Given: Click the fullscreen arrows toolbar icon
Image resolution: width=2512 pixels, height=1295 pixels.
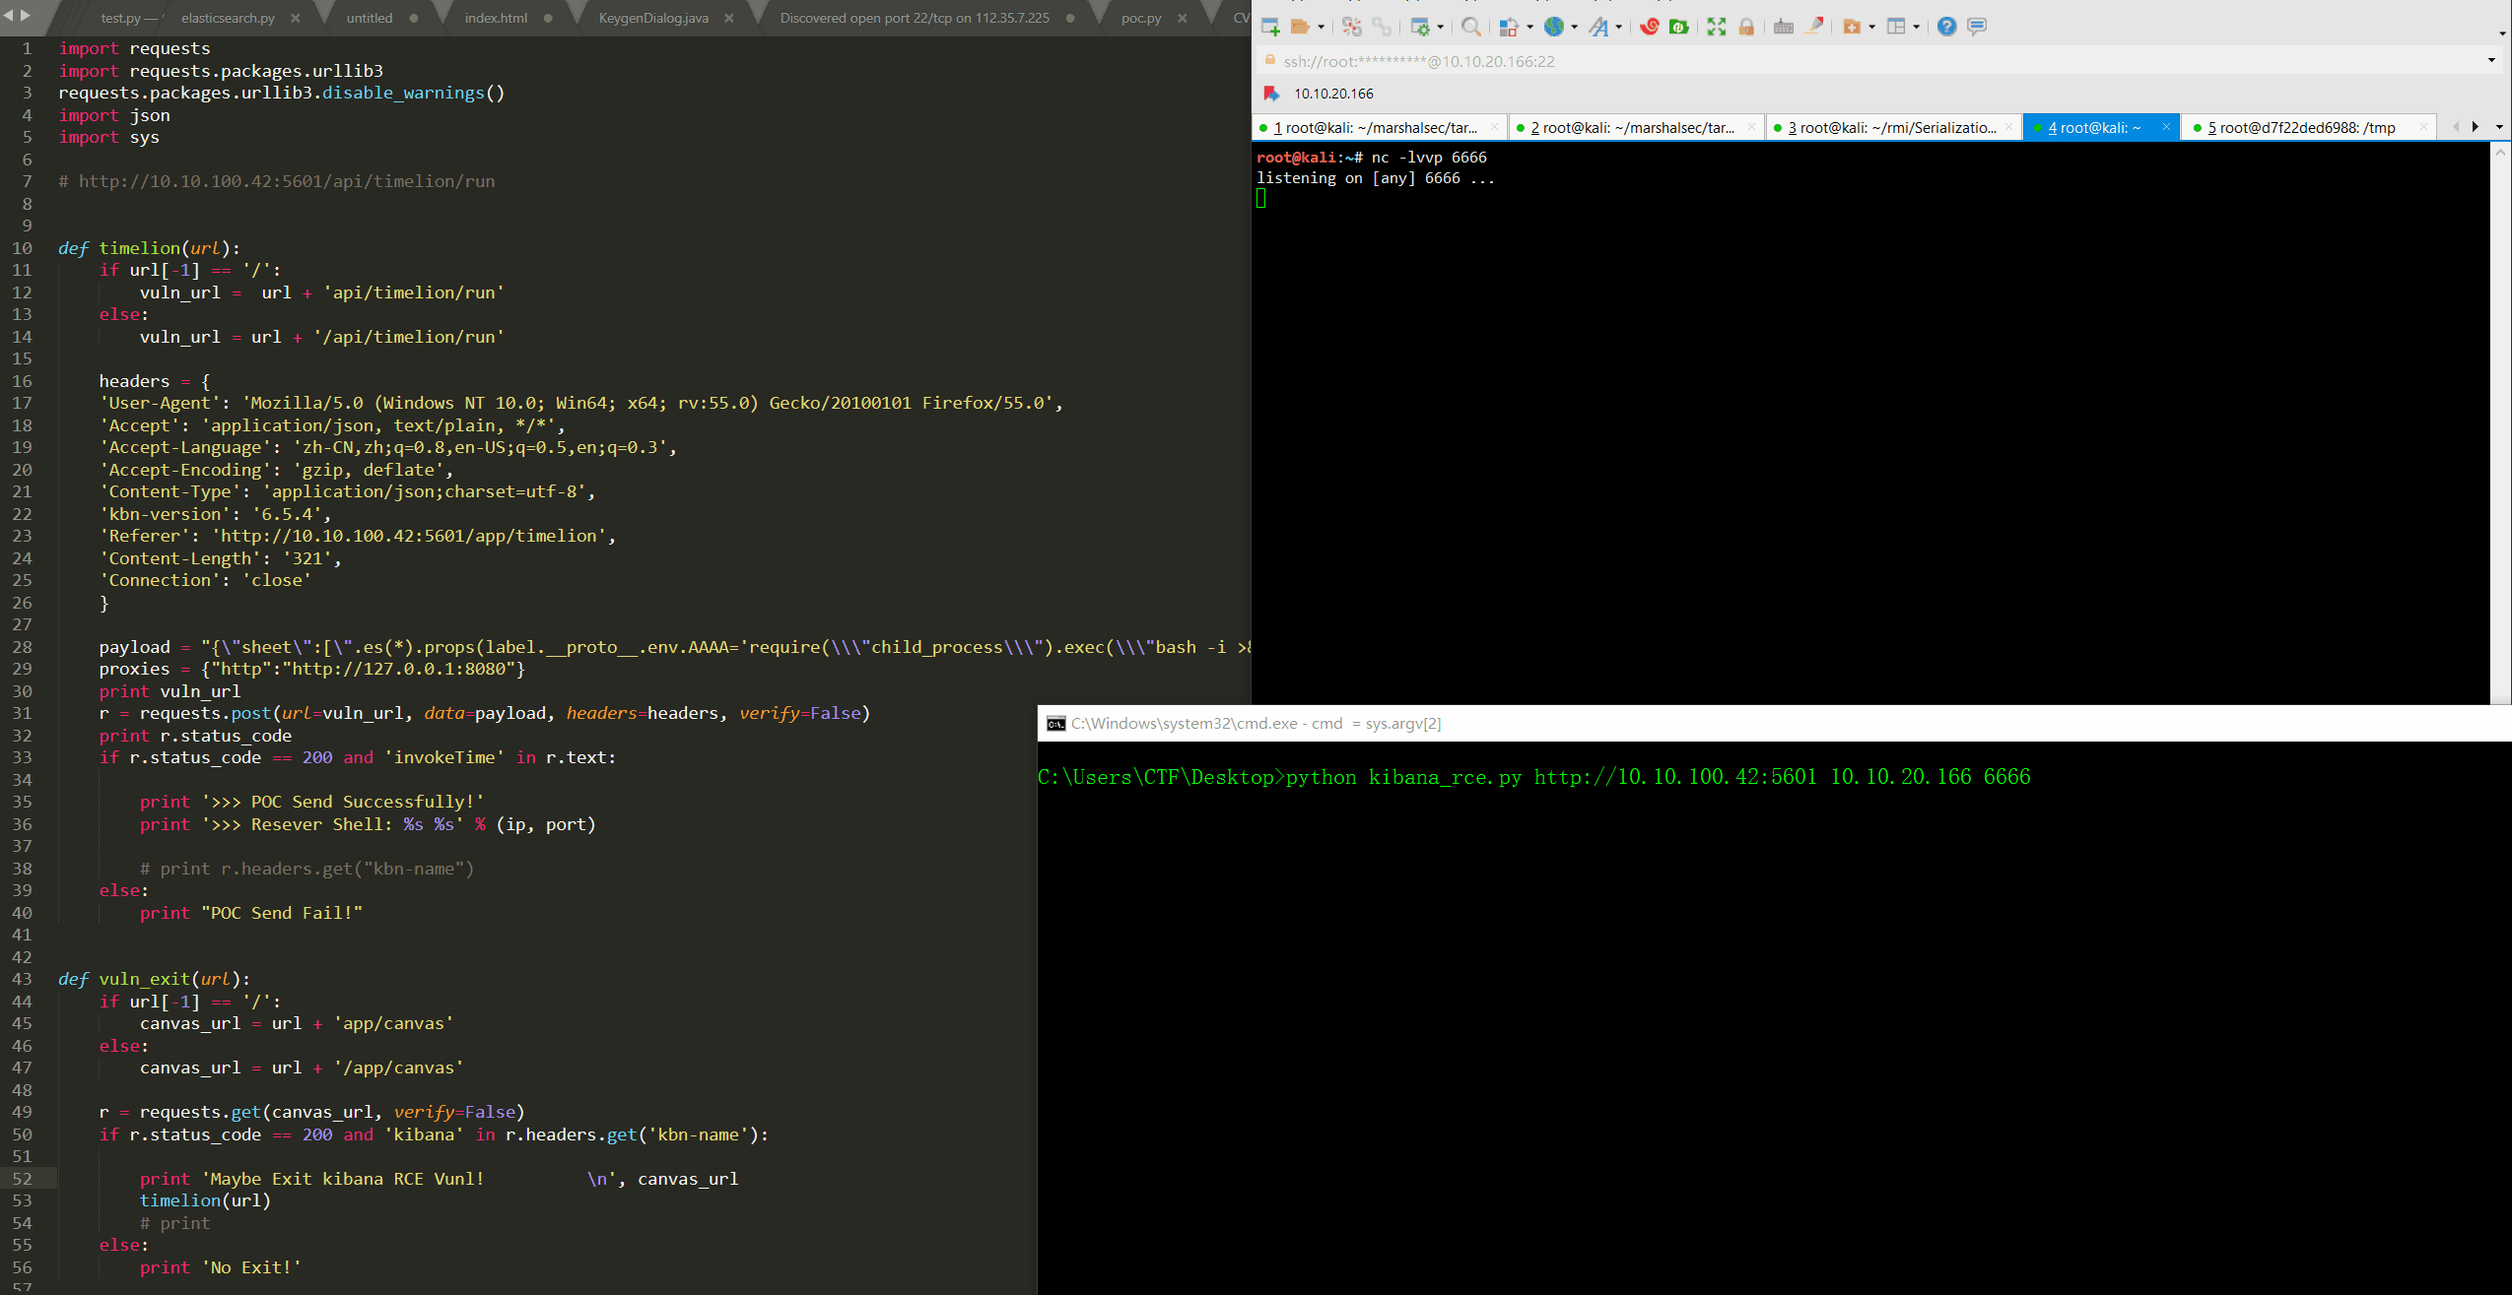Looking at the screenshot, I should 1716,27.
